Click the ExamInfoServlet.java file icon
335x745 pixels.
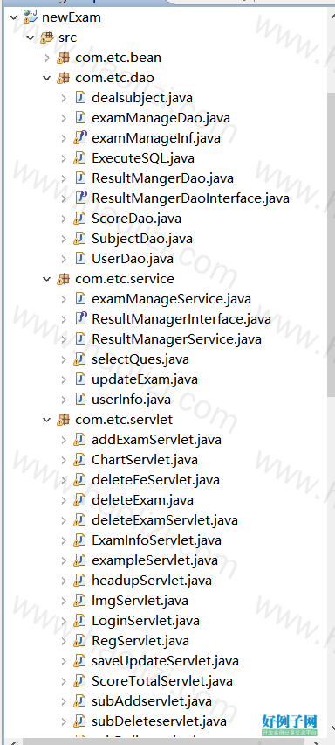coord(79,540)
